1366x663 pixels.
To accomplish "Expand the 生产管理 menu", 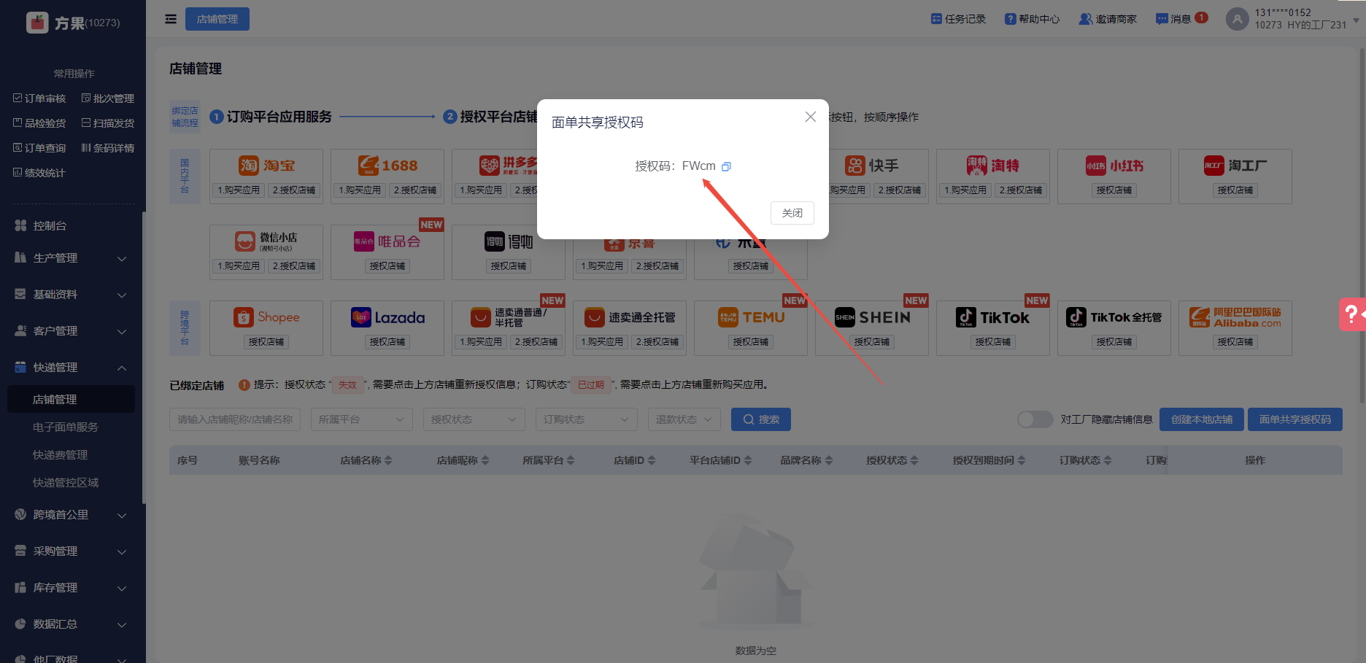I will [x=71, y=258].
